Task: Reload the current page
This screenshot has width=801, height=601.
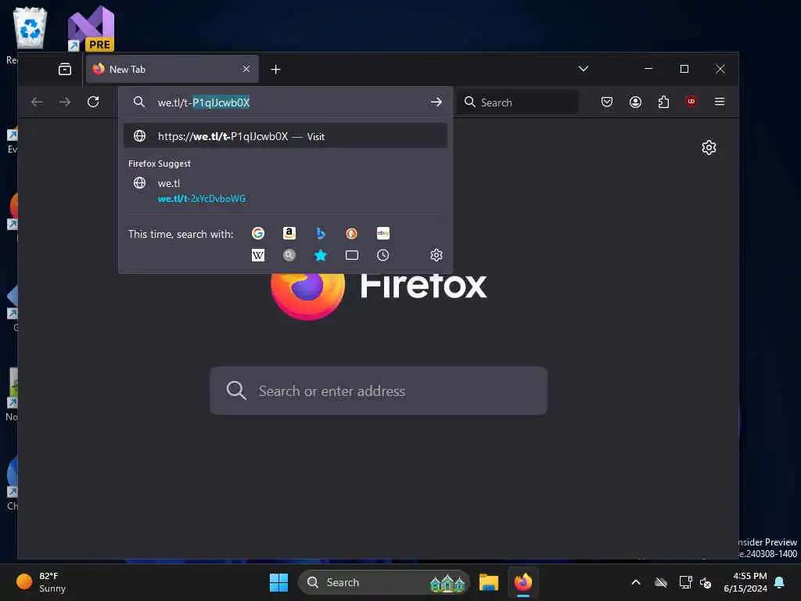Action: (x=93, y=102)
